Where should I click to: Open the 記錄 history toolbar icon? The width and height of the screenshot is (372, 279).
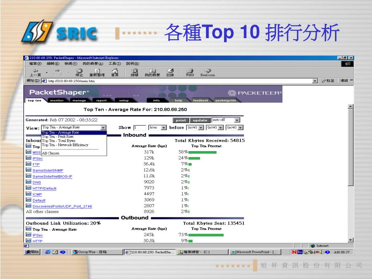(x=170, y=72)
